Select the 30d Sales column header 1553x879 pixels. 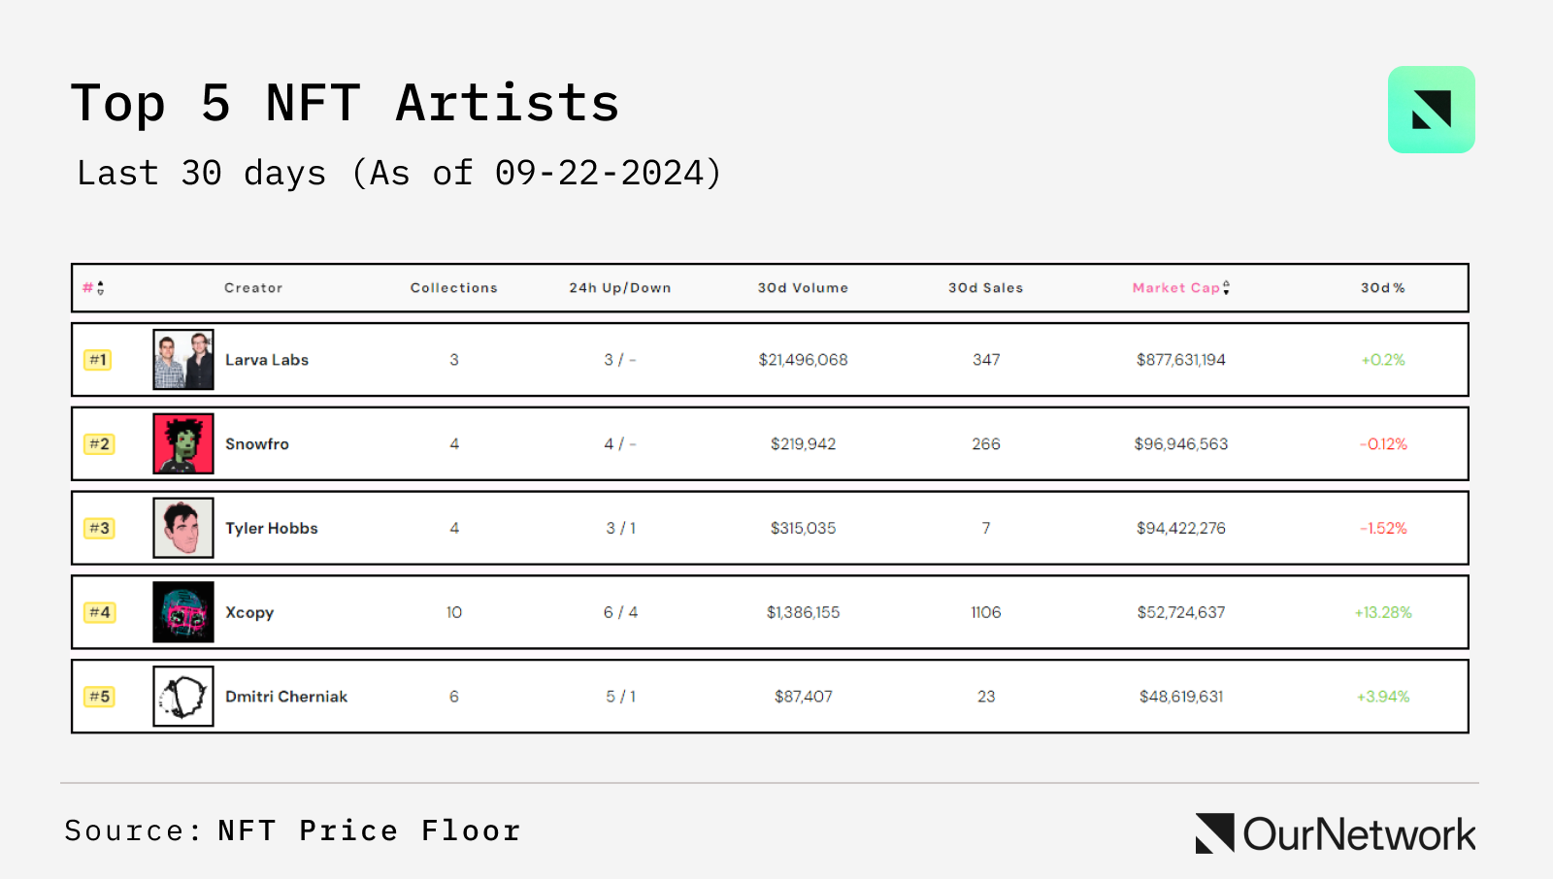click(985, 288)
